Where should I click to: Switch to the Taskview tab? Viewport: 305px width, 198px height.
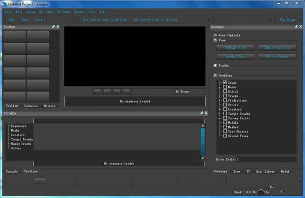click(x=30, y=106)
